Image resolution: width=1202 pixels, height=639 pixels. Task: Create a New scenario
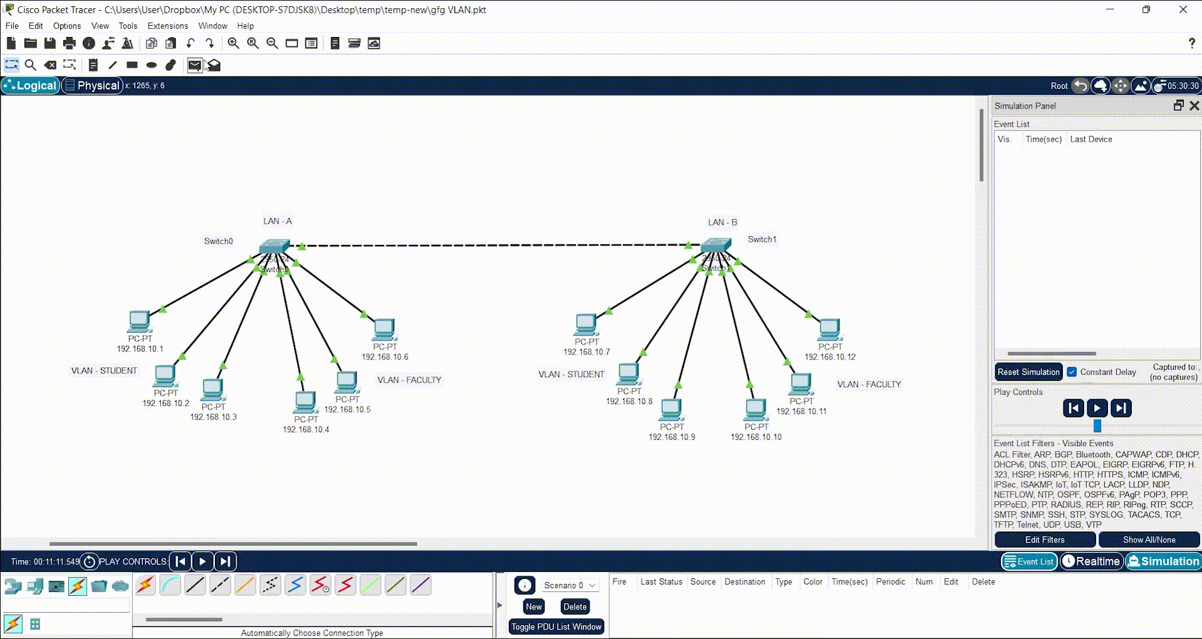pos(534,606)
